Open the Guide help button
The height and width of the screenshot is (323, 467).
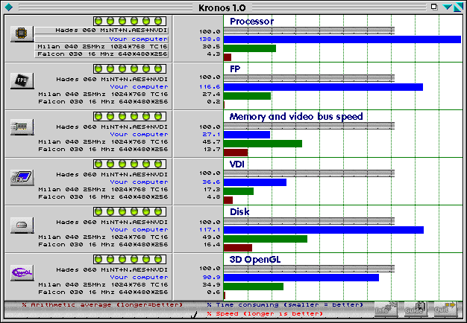(414, 309)
